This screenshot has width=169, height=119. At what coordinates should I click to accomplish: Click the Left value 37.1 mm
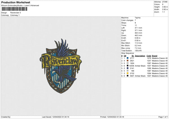138,28
